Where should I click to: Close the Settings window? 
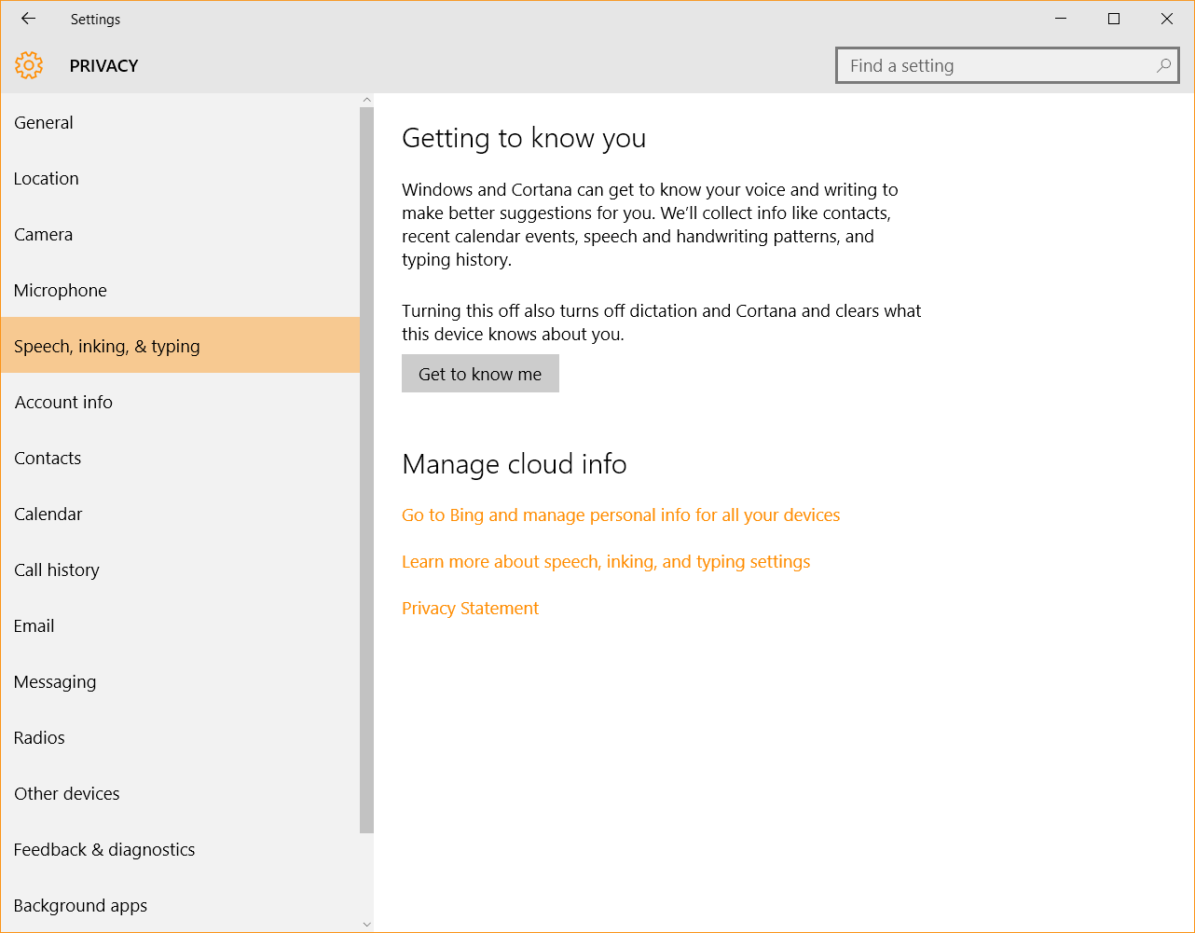[x=1167, y=19]
